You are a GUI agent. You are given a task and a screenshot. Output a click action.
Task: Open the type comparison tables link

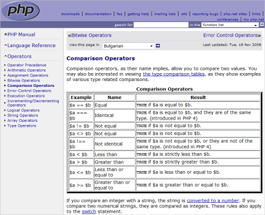click(x=174, y=74)
